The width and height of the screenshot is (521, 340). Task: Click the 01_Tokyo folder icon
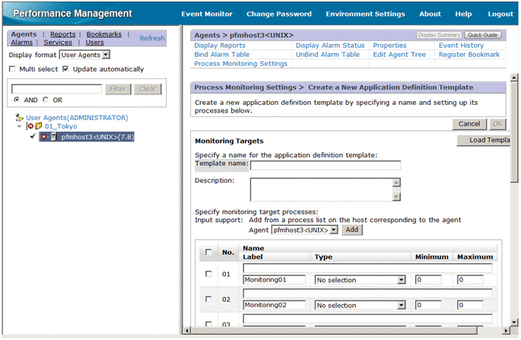click(37, 127)
